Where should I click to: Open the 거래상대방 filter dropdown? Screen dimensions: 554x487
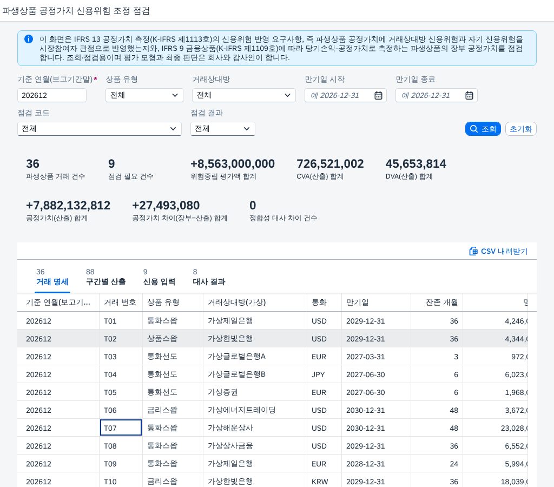(x=244, y=95)
